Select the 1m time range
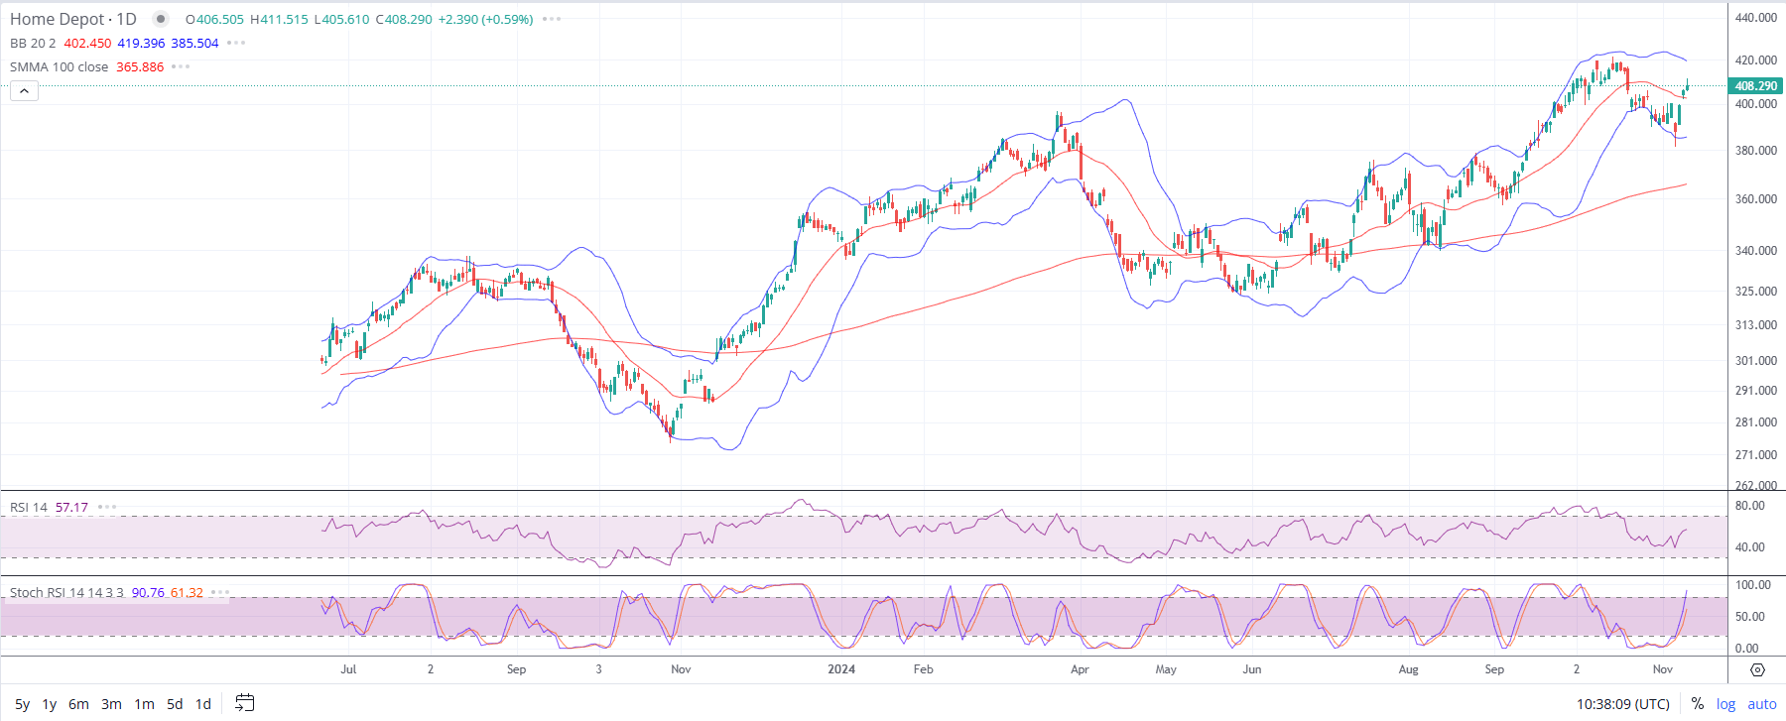The height and width of the screenshot is (721, 1786). click(144, 704)
